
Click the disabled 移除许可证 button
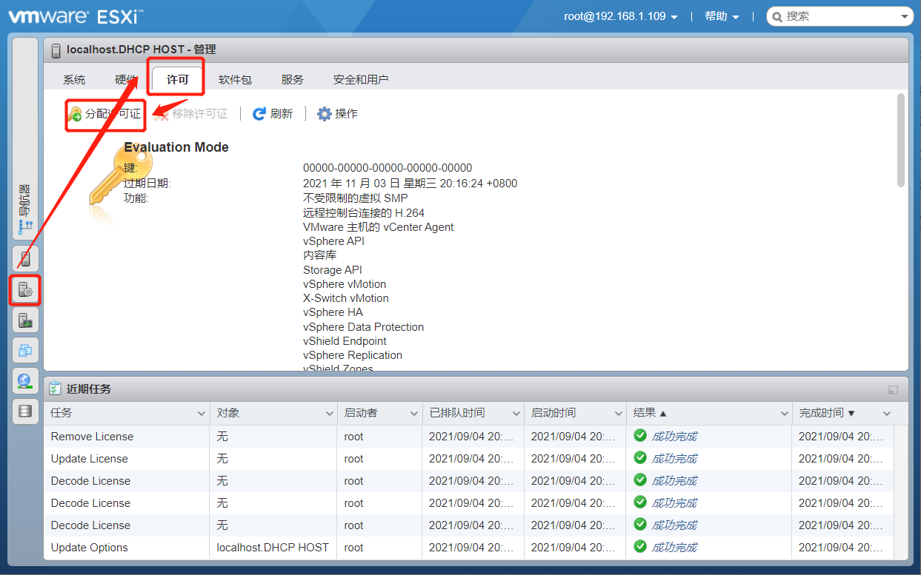[191, 114]
